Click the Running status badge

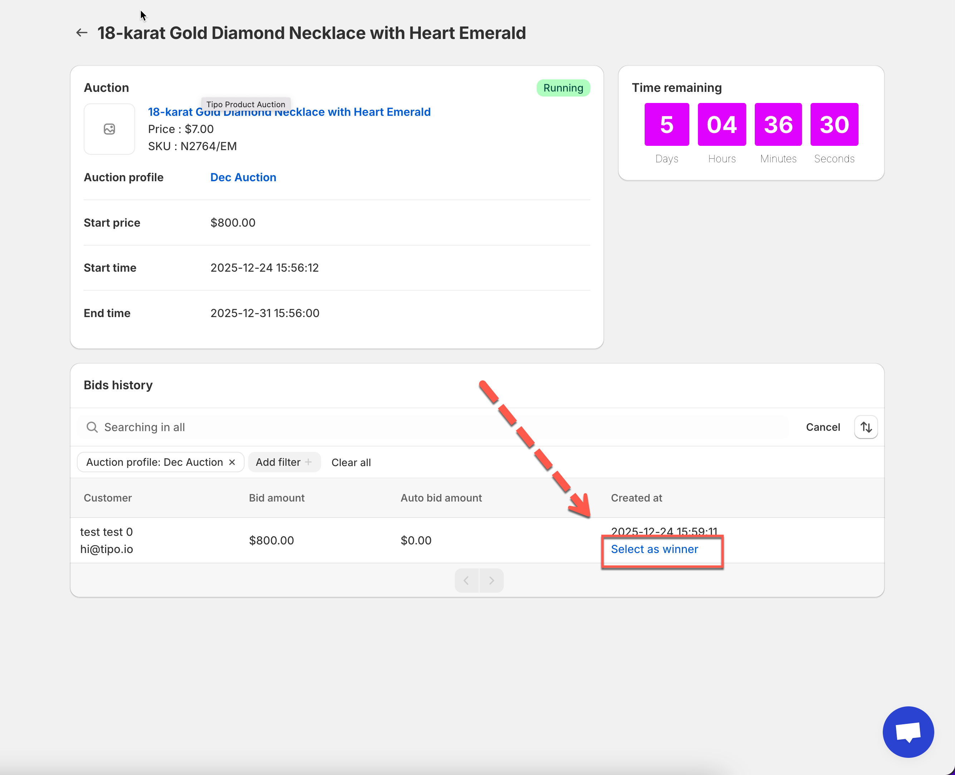tap(562, 88)
